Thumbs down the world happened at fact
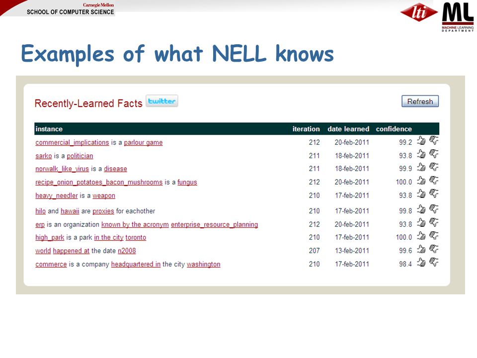 (x=434, y=249)
